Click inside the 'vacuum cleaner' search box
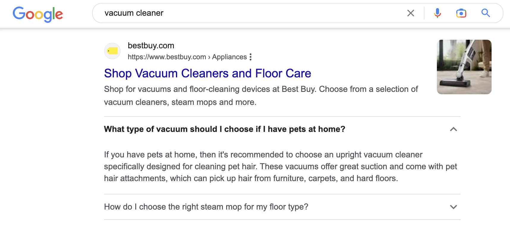Screen dimensions: 510x230 tap(134, 13)
